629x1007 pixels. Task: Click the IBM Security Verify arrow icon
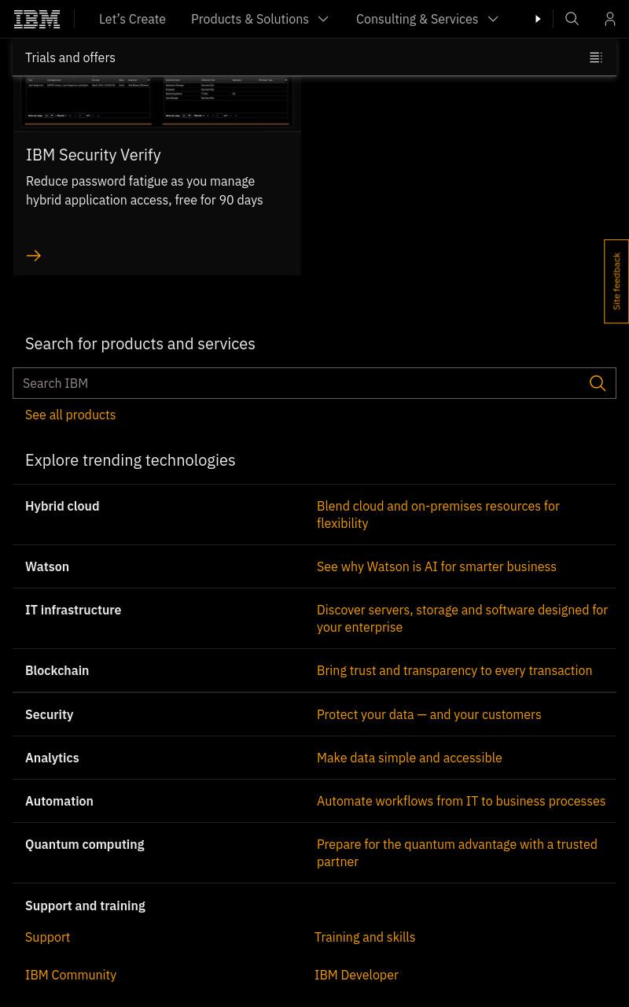34,256
